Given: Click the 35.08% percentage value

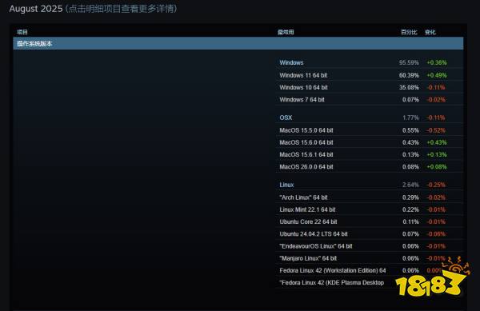Looking at the screenshot, I should [x=409, y=87].
